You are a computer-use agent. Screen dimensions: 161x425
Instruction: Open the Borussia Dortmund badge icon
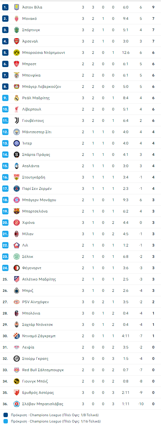pos(17,53)
